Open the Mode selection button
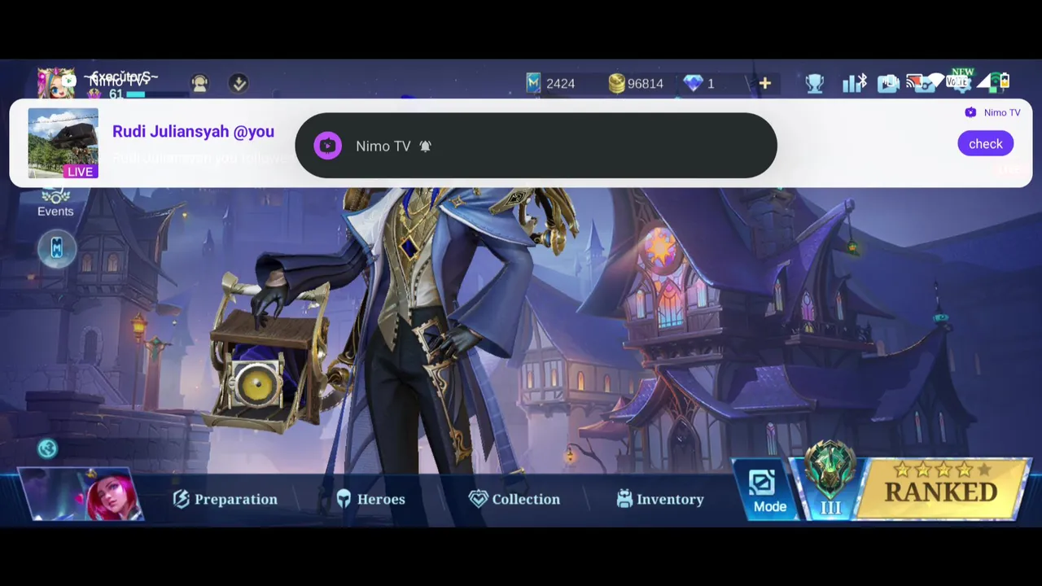The width and height of the screenshot is (1042, 586). [x=767, y=492]
